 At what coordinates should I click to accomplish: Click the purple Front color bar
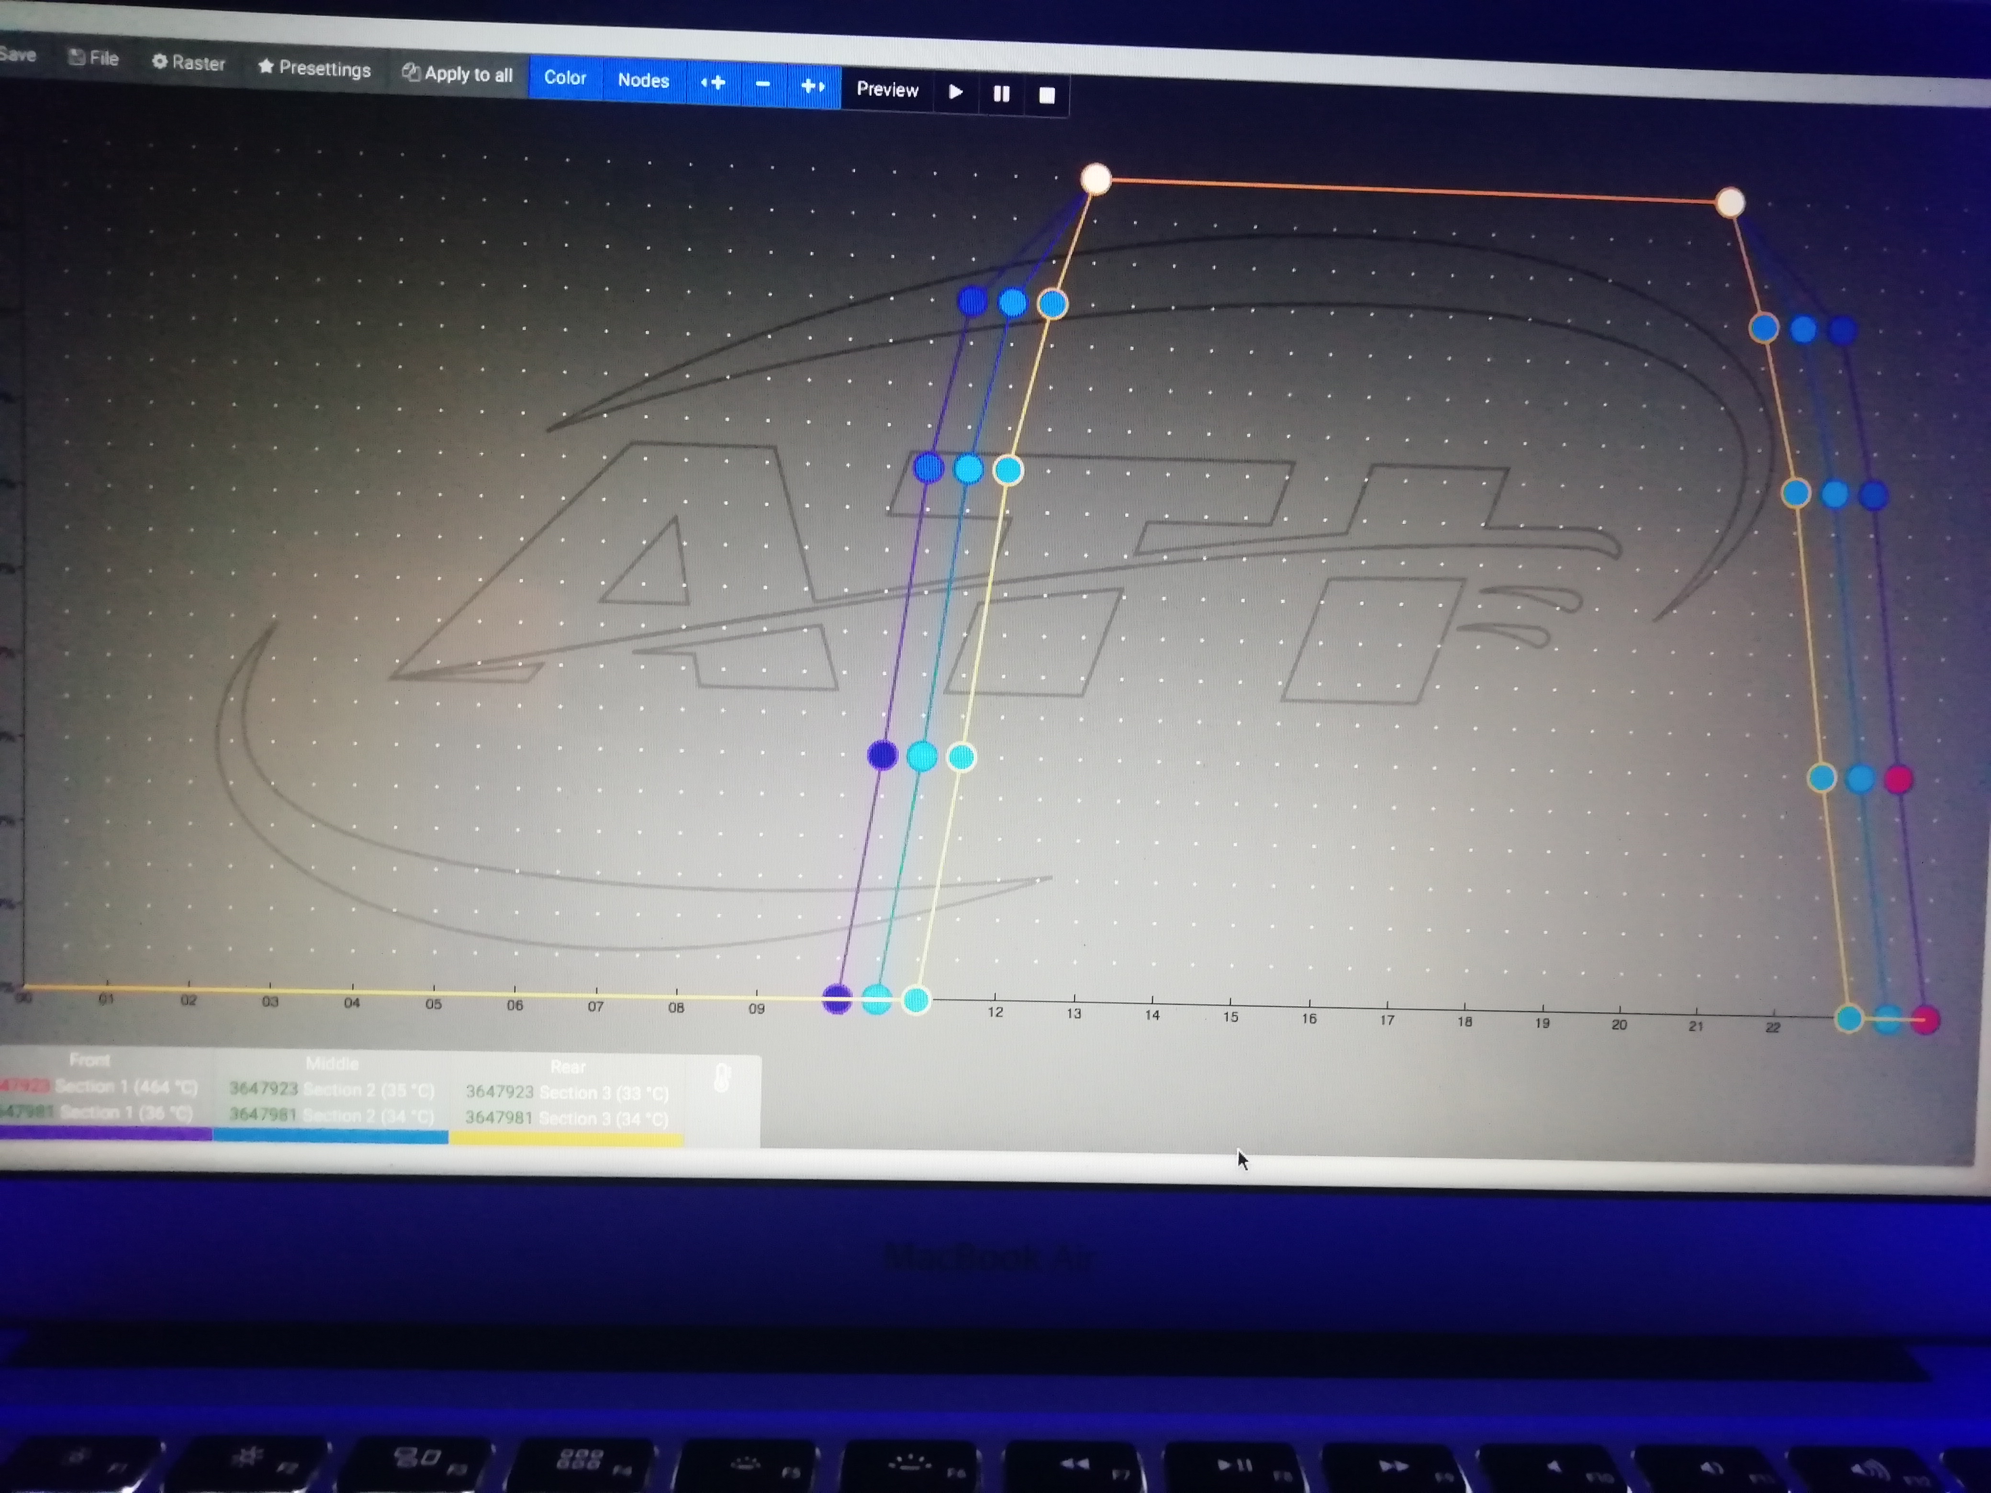tap(105, 1134)
